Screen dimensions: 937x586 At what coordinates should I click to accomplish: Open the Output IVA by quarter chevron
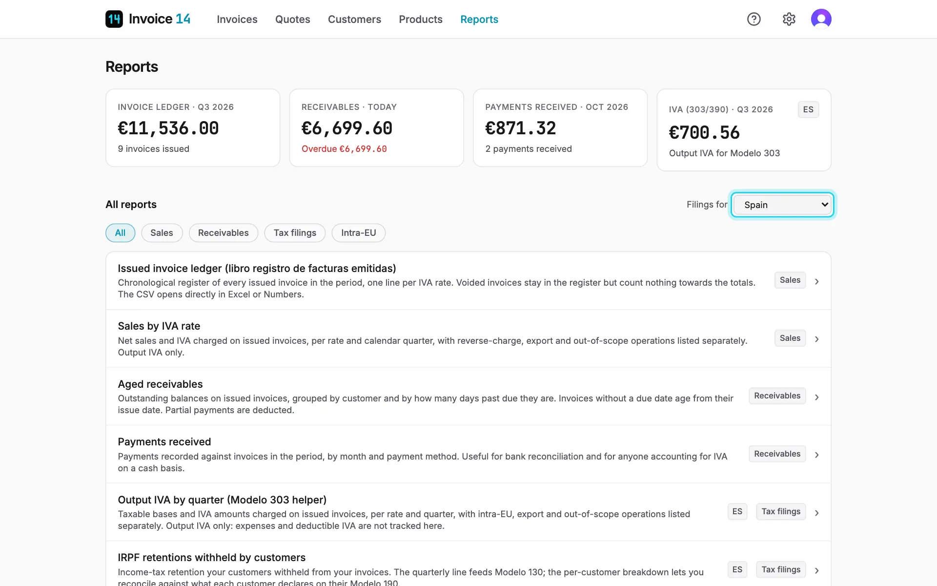point(817,513)
